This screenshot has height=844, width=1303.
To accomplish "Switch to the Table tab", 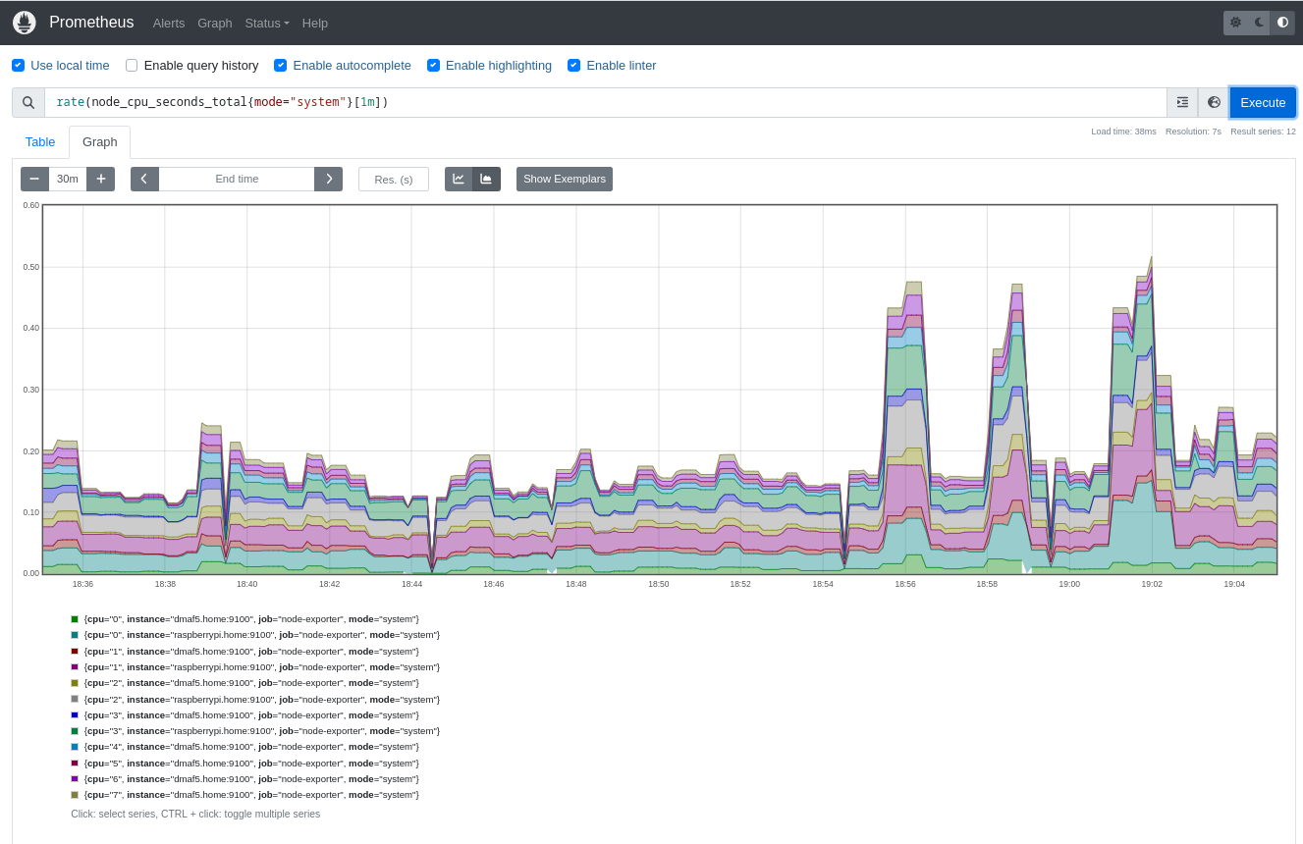I will 40,141.
